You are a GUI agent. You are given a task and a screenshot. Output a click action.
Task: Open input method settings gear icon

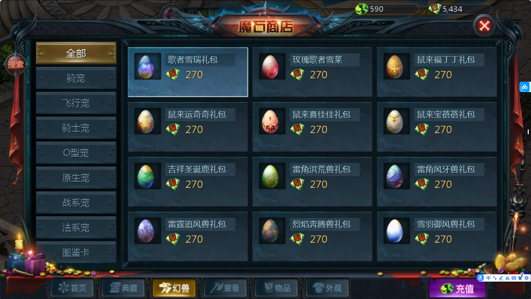(527, 278)
